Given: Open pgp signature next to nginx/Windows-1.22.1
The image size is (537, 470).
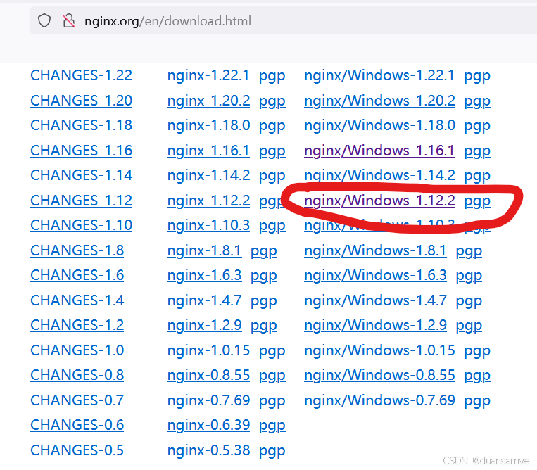Looking at the screenshot, I should click(477, 77).
